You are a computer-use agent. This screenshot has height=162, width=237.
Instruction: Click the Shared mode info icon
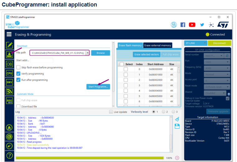point(229,94)
